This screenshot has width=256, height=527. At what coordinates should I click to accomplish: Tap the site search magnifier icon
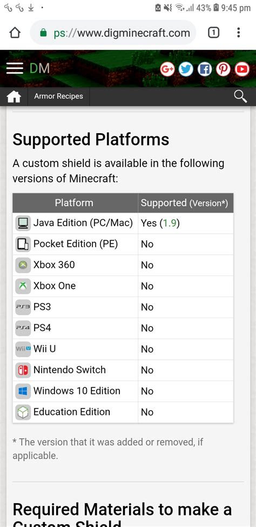coord(240,96)
